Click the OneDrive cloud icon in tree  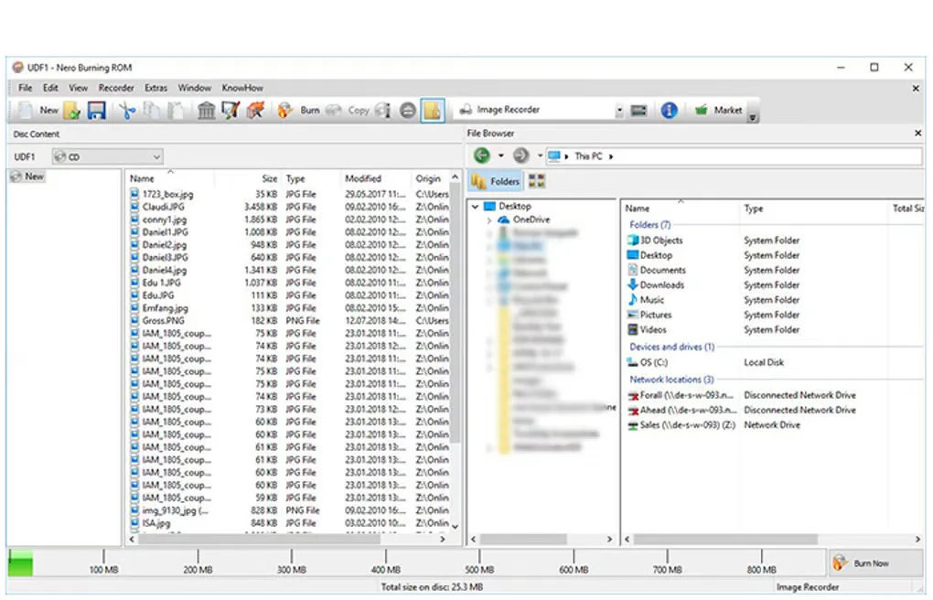pos(503,220)
